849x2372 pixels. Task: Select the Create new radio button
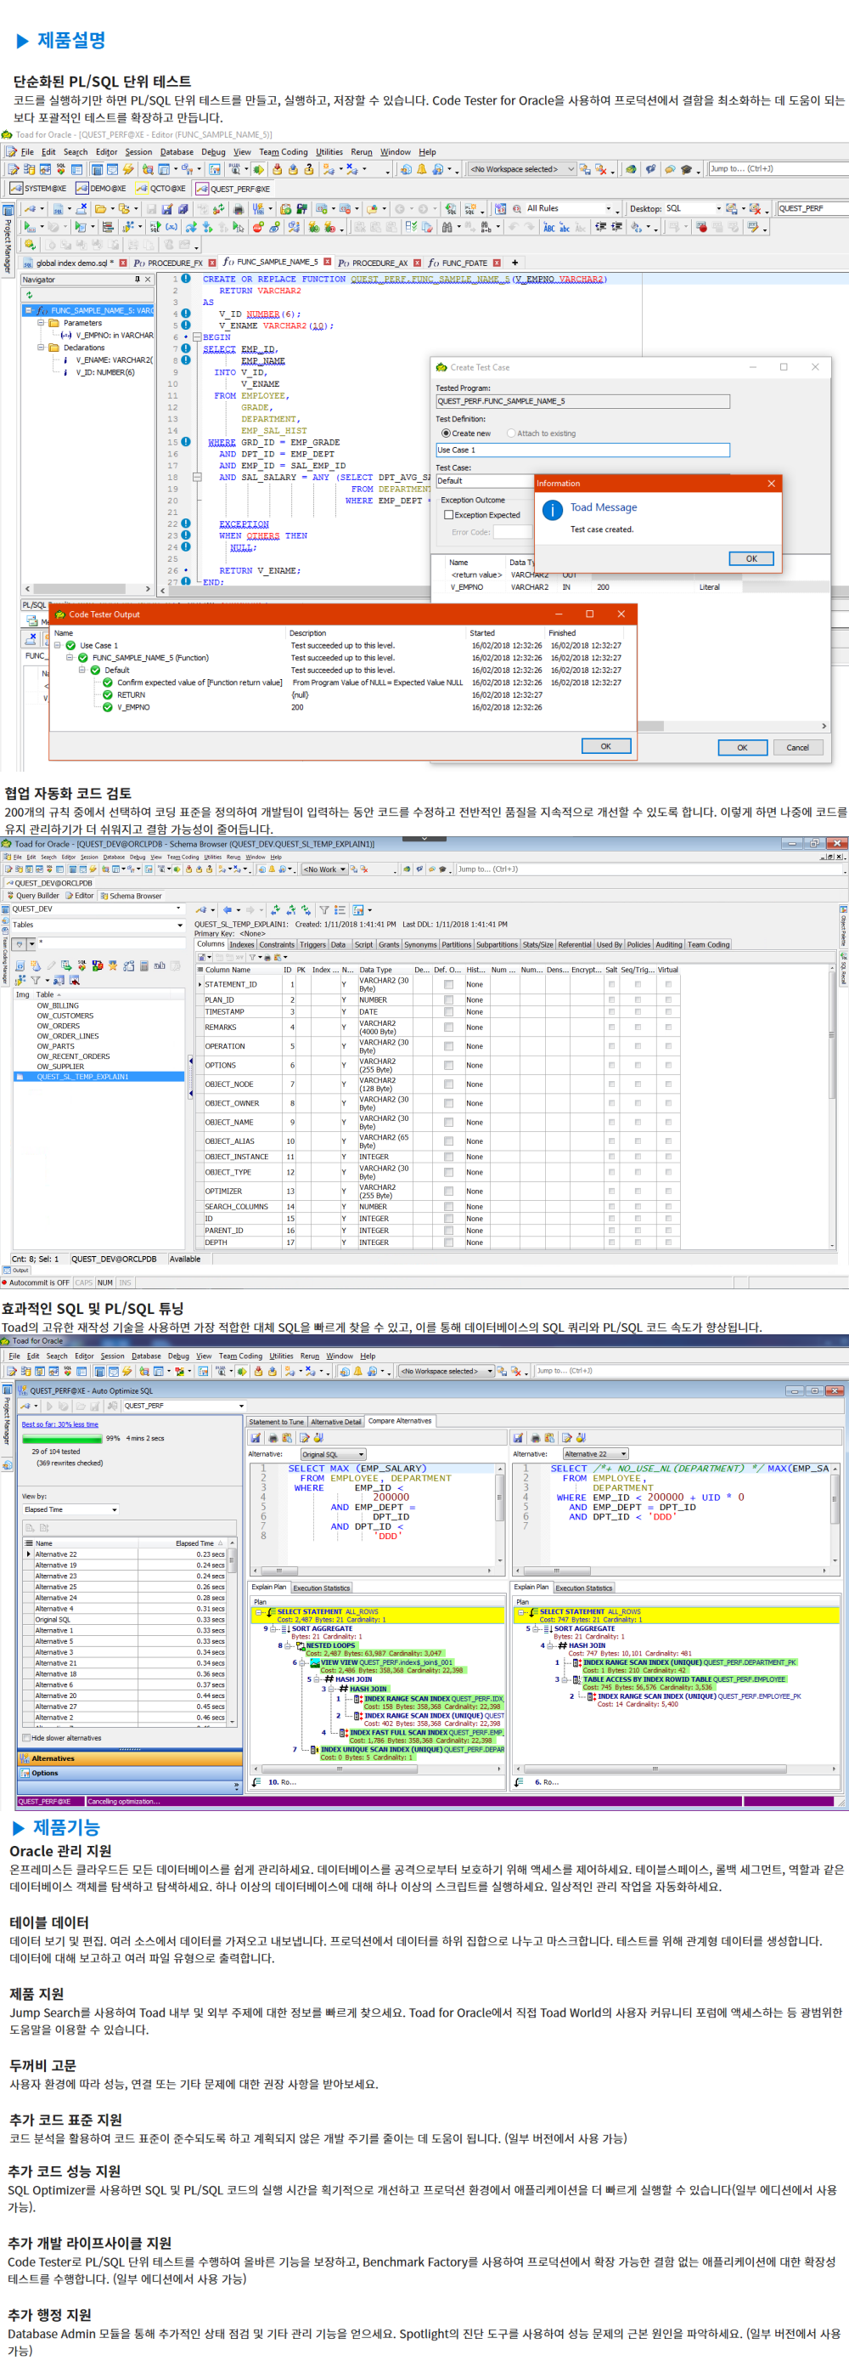pyautogui.click(x=446, y=433)
